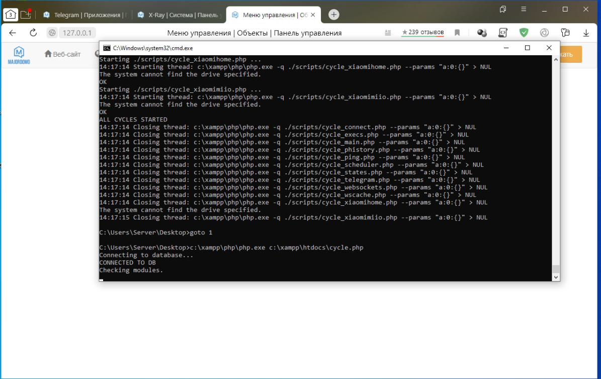Click the code brackets extension icon
The image size is (601, 379).
point(503,33)
